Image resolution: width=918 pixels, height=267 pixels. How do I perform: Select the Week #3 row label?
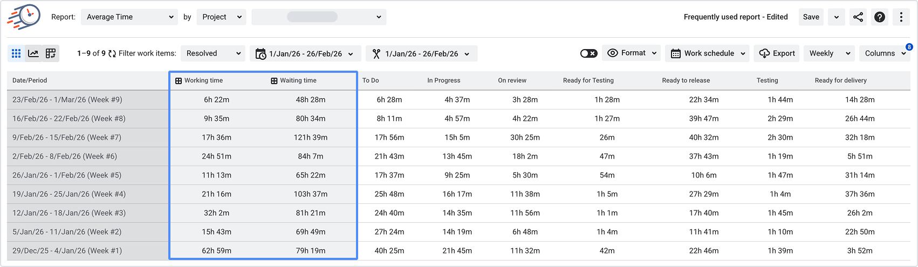point(69,213)
